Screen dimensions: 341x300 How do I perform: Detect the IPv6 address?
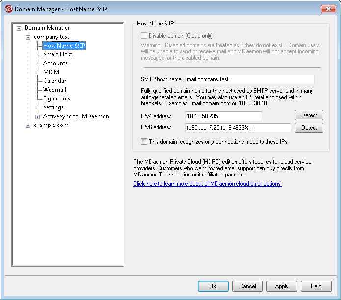(309, 128)
